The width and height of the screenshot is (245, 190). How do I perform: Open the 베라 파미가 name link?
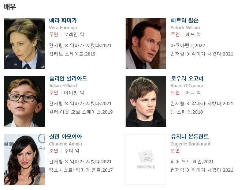63,20
